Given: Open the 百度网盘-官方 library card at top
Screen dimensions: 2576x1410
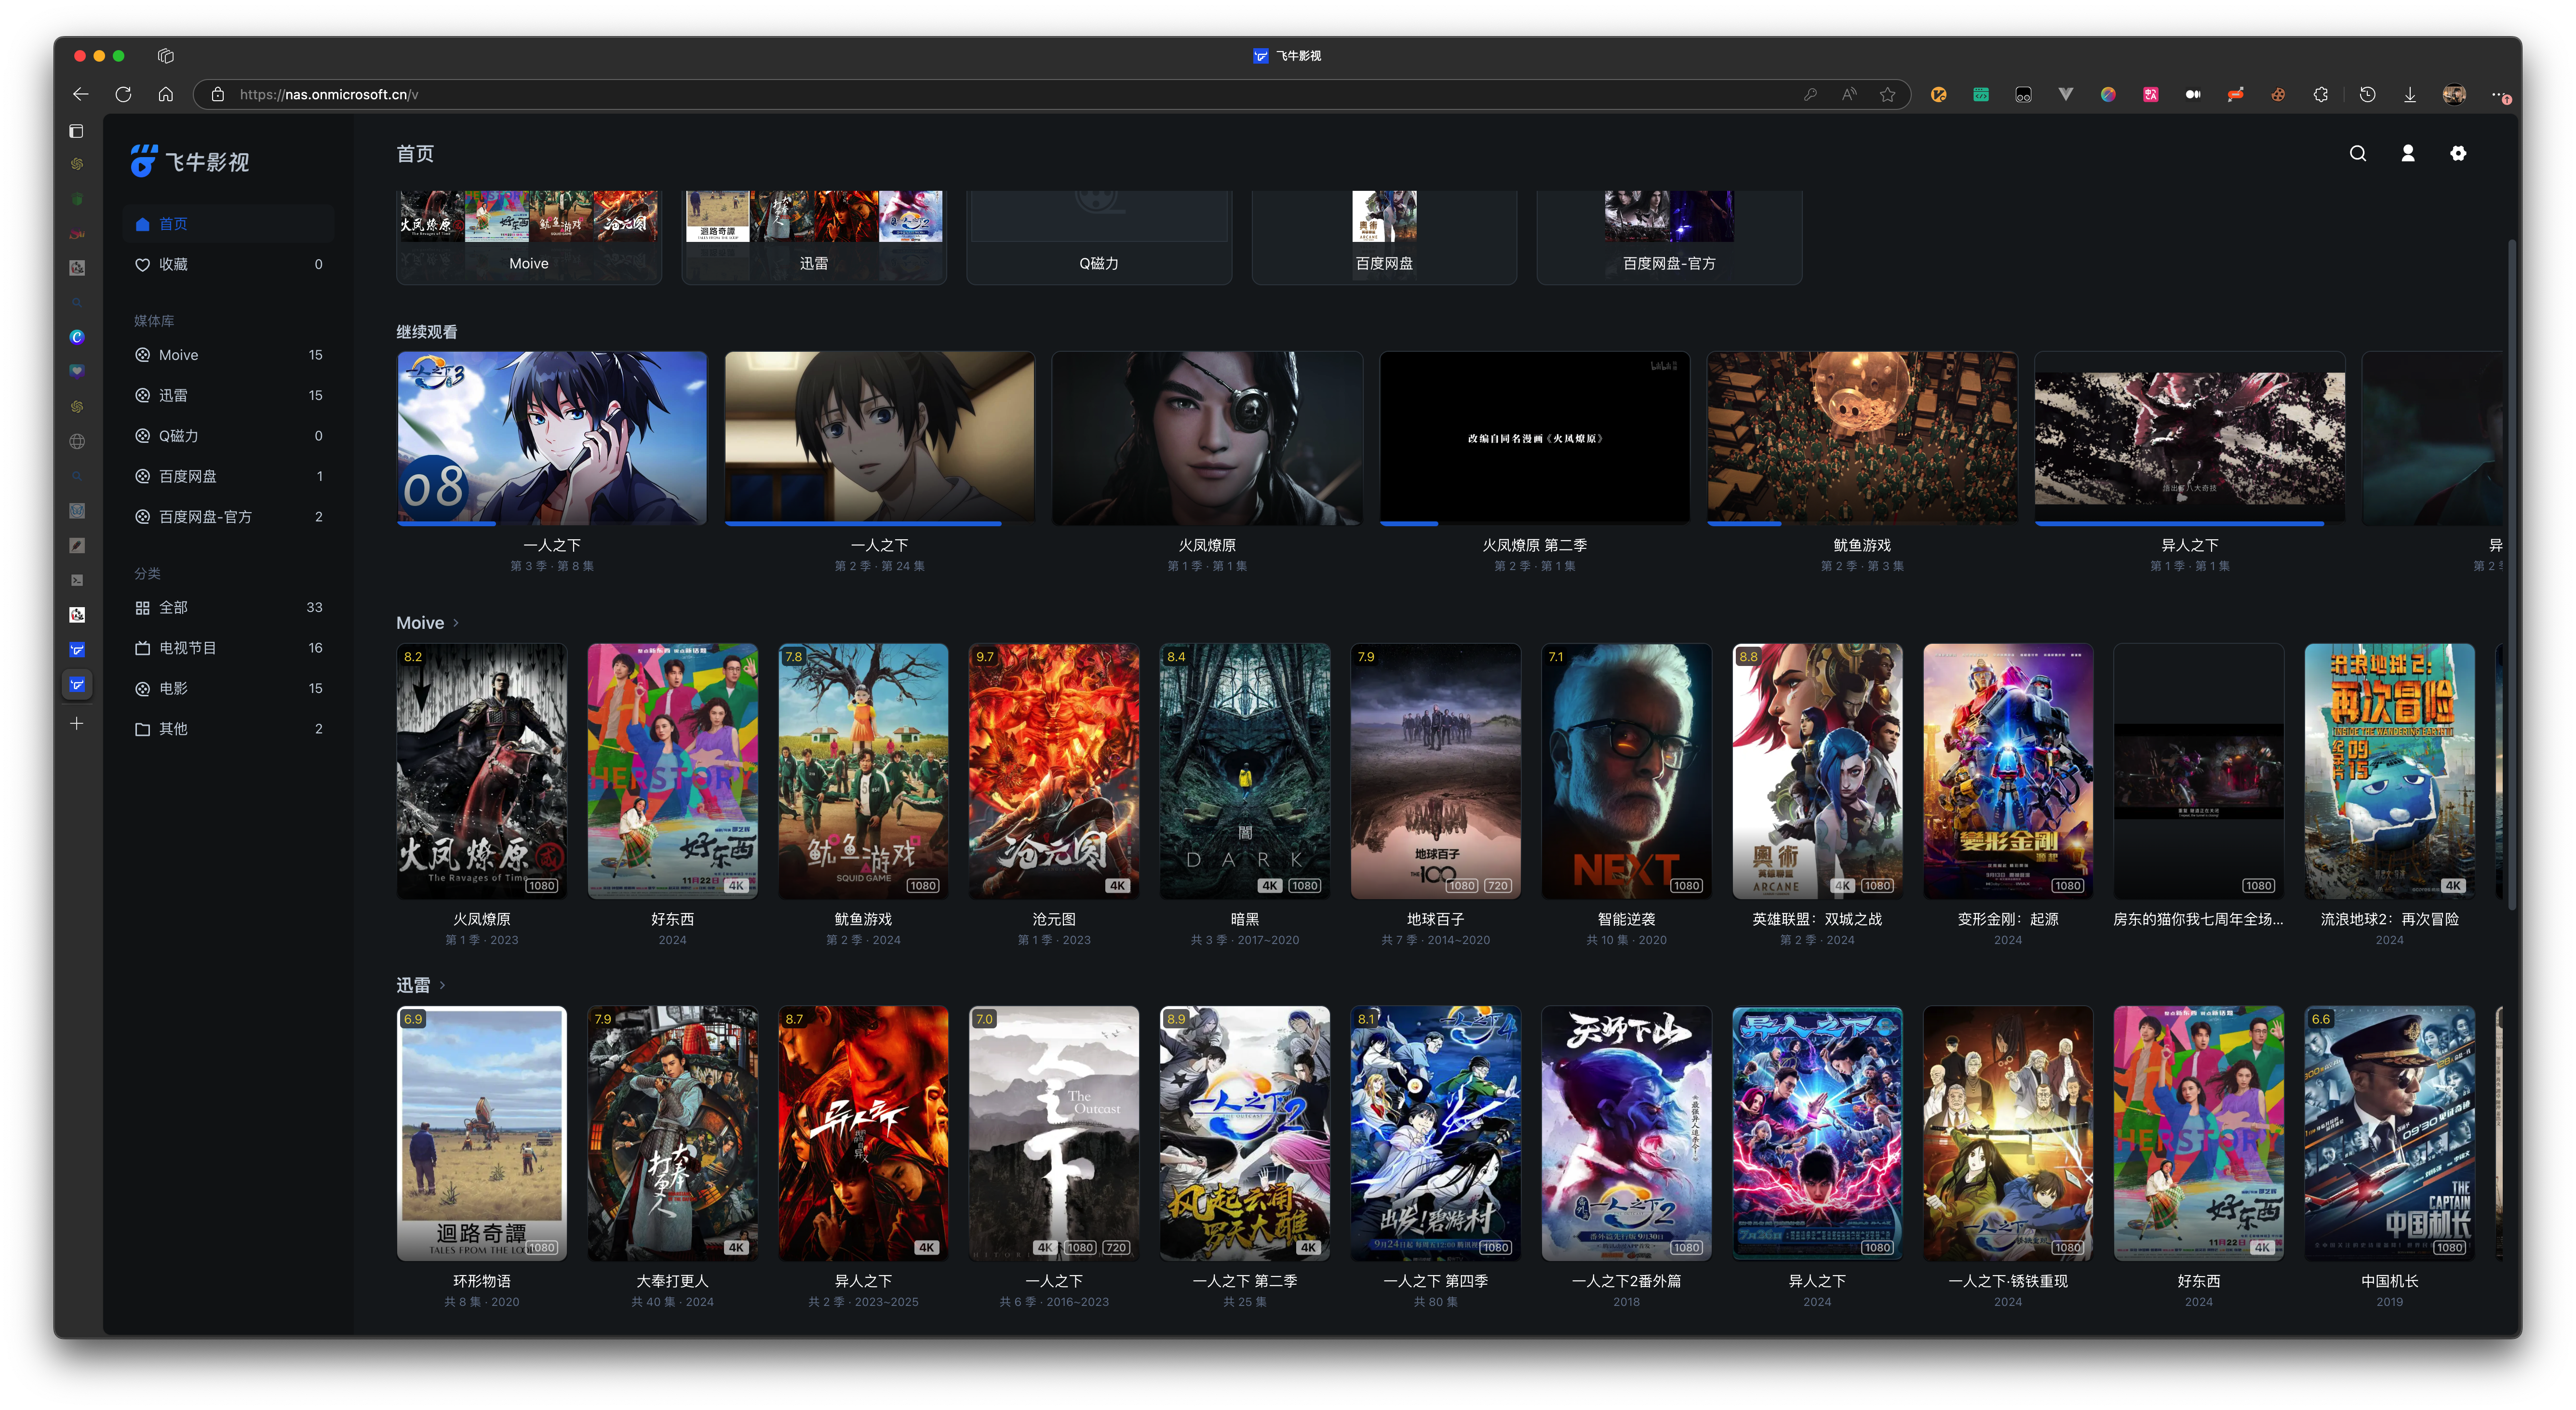Looking at the screenshot, I should coord(1669,237).
